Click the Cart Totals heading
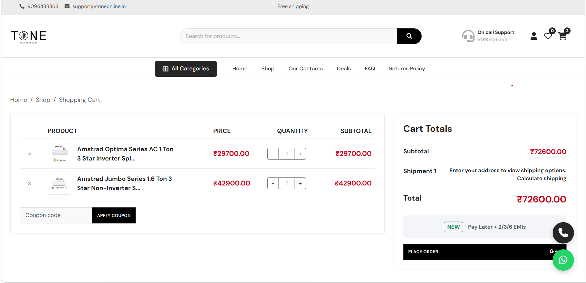The image size is (586, 283). [427, 129]
